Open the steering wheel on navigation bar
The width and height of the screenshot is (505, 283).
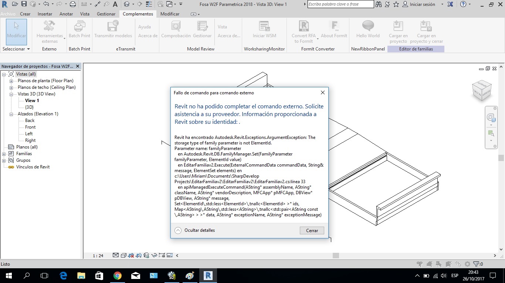[x=491, y=117]
